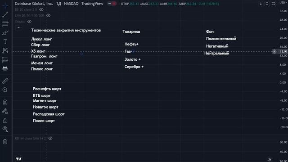Click the 13.91 price label on scale
Image resolution: width=288 pixels, height=162 pixels.
point(283,52)
